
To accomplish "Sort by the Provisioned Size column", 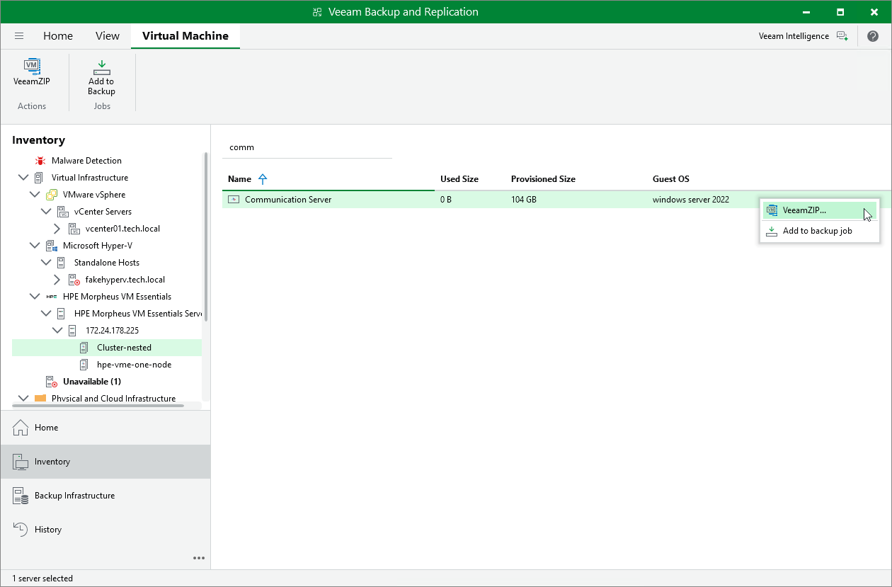I will pos(543,179).
